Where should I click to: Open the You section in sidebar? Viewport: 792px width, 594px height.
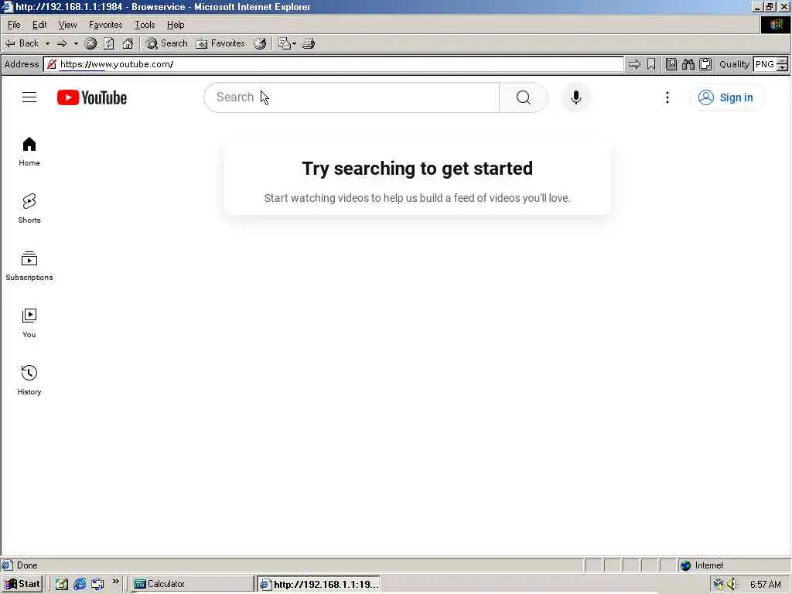29,323
